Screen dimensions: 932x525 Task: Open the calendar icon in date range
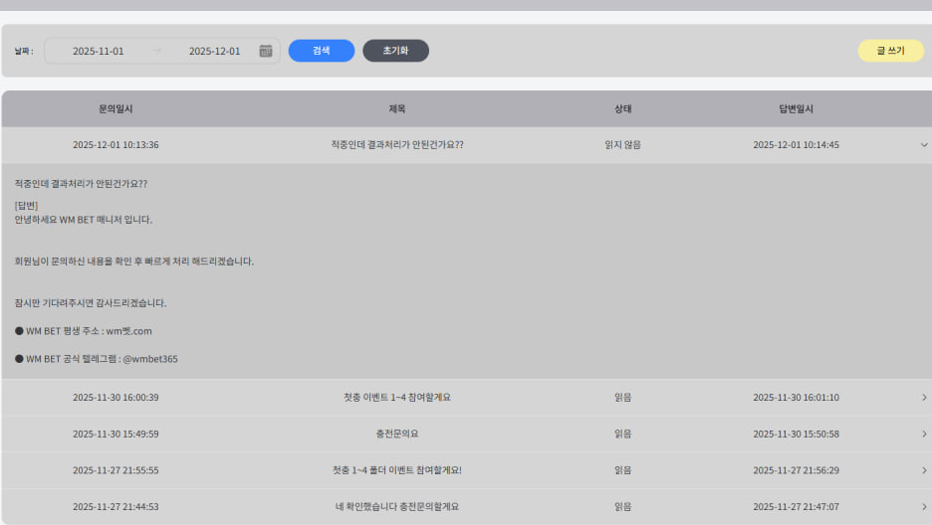(266, 51)
